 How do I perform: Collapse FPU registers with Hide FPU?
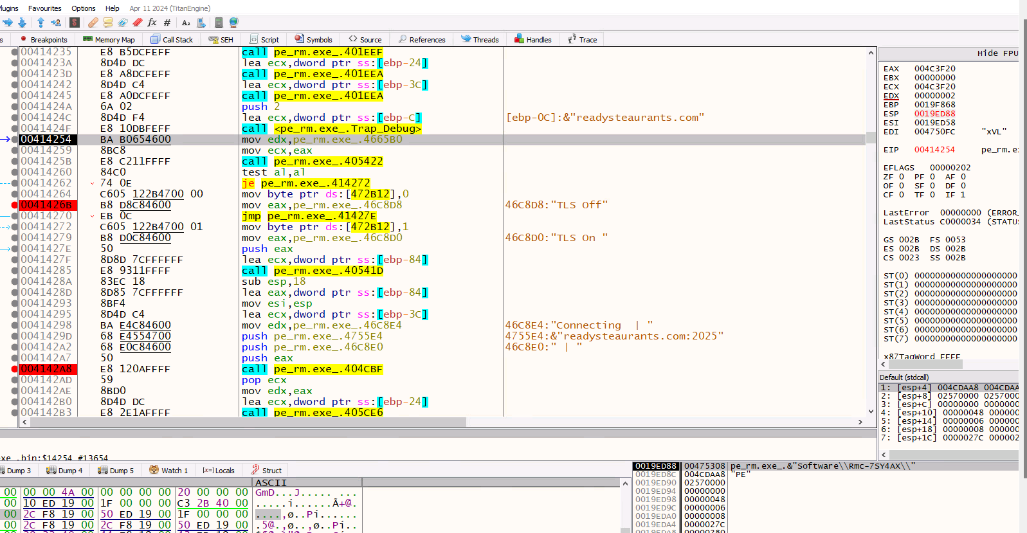tap(997, 53)
